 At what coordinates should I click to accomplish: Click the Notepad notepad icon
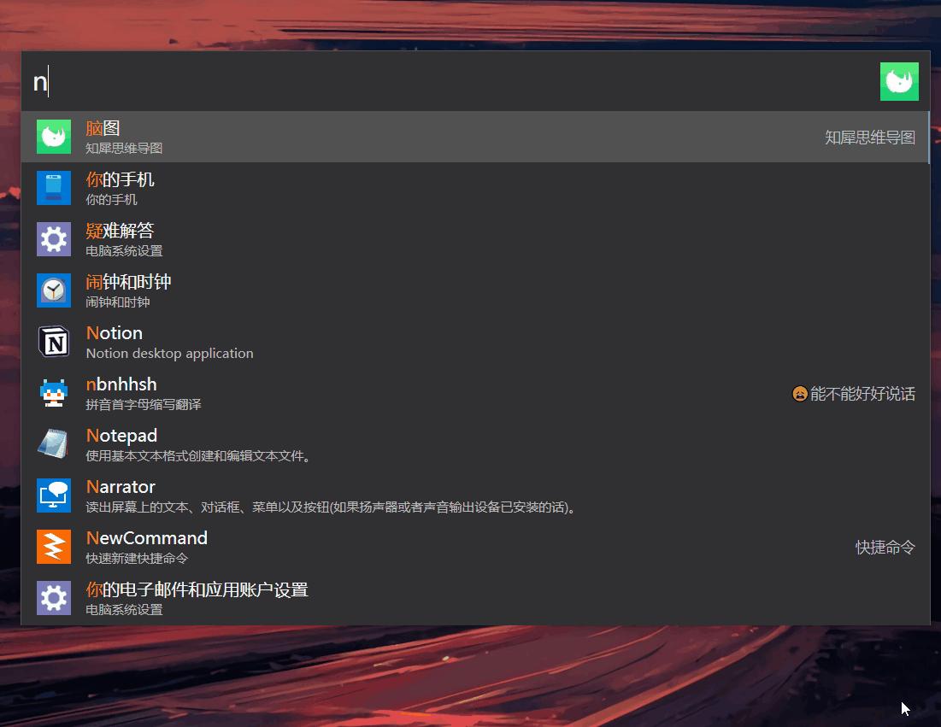[x=53, y=444]
